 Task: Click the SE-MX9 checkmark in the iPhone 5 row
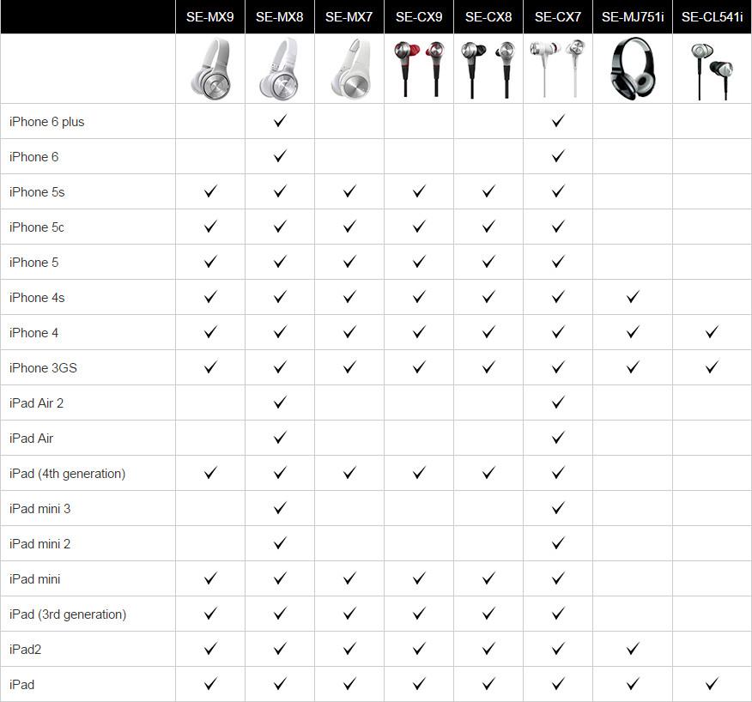click(210, 262)
